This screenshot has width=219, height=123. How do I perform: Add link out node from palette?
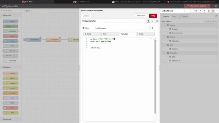[11, 56]
